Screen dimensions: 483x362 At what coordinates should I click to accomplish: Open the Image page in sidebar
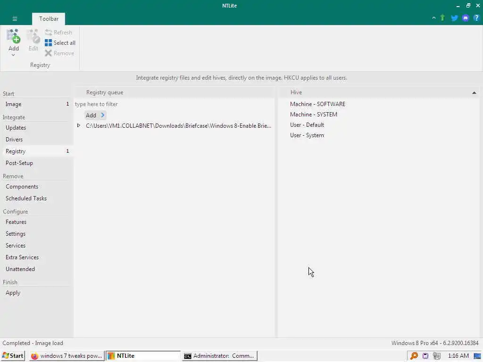[x=37, y=104]
